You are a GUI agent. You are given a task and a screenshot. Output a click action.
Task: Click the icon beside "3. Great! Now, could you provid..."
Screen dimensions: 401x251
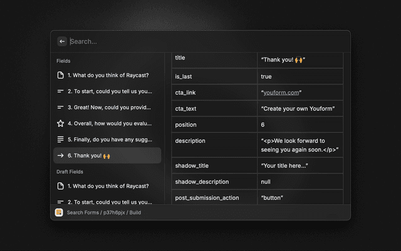pyautogui.click(x=61, y=107)
